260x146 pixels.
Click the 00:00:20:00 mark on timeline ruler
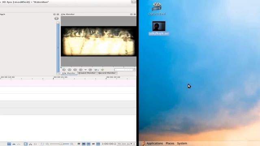point(113,77)
